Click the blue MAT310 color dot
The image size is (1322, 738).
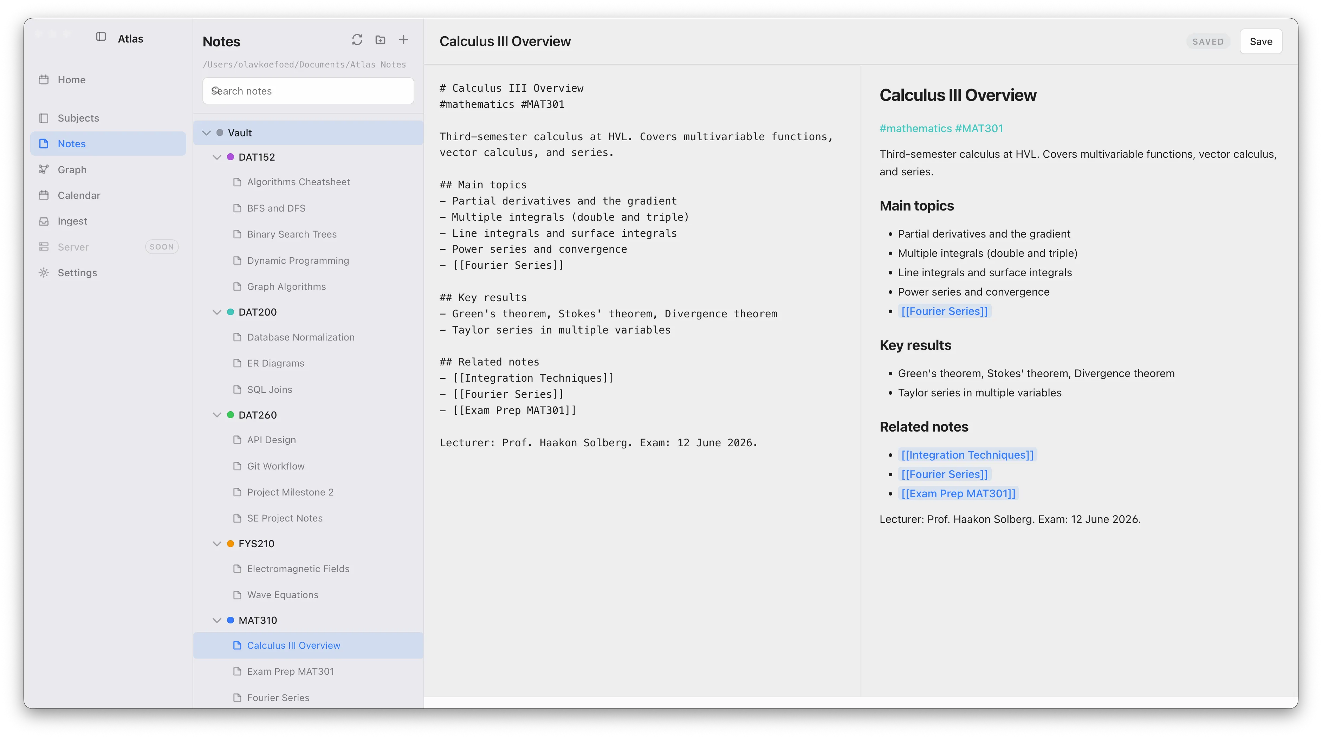coord(231,620)
